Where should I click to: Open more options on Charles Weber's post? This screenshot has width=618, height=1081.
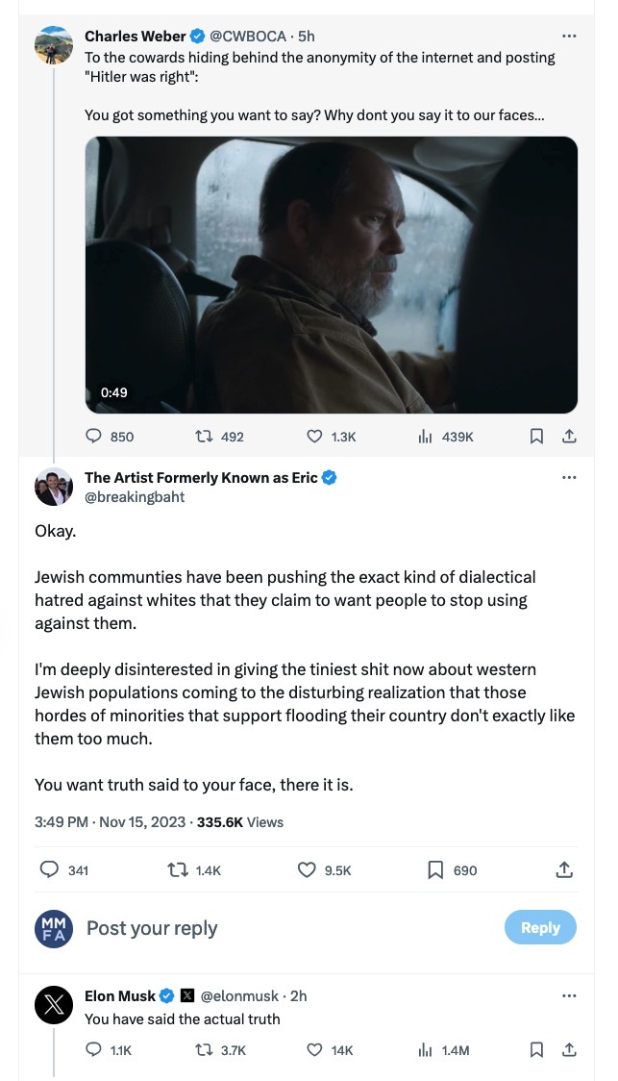point(569,37)
